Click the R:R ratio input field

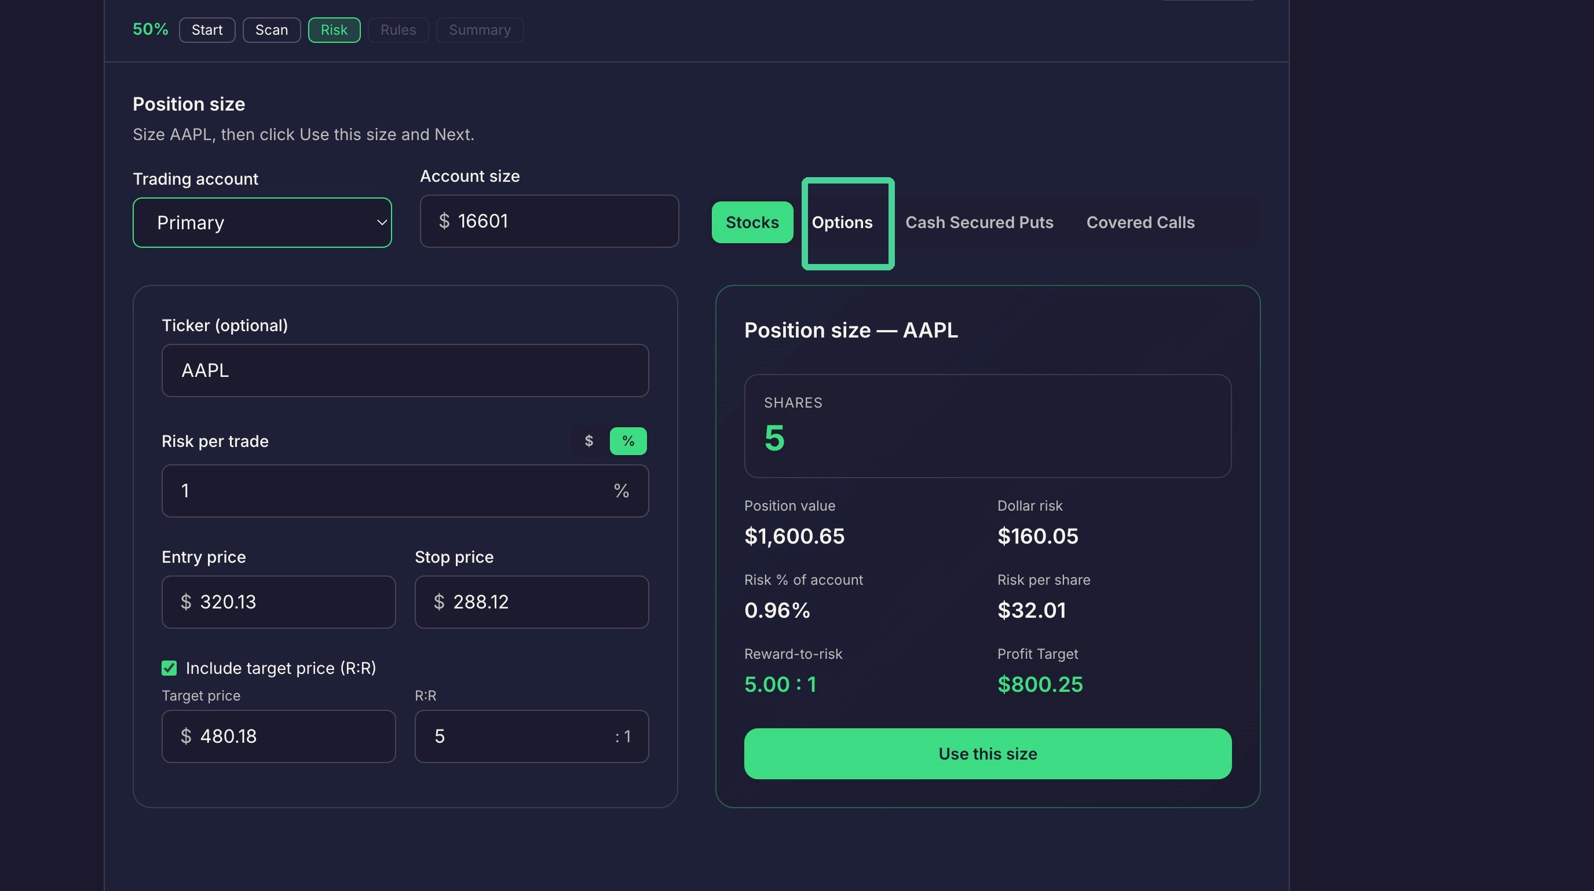pos(532,736)
